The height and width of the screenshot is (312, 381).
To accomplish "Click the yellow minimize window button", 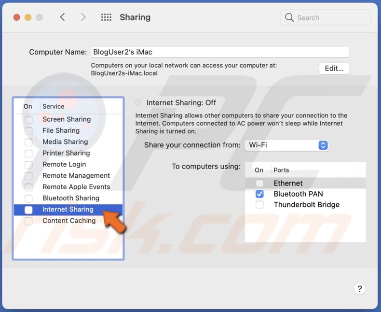I will coord(28,17).
